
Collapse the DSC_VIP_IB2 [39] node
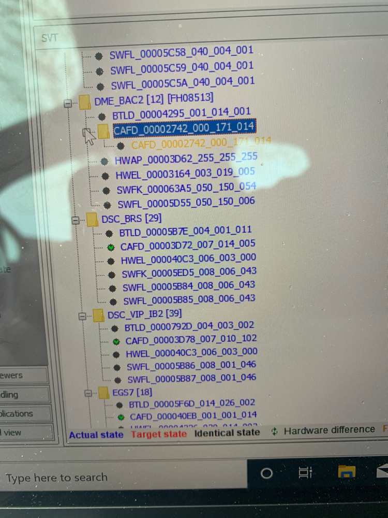81,315
